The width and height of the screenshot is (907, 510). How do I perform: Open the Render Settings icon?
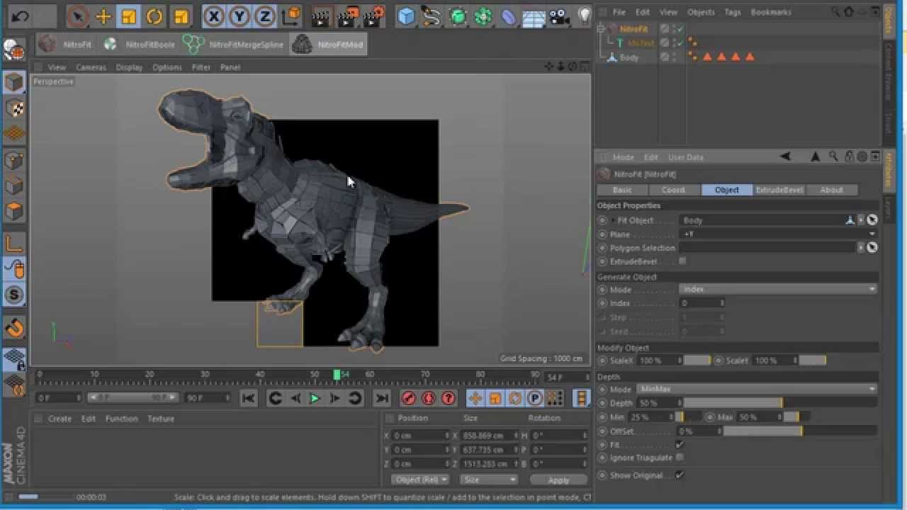373,16
